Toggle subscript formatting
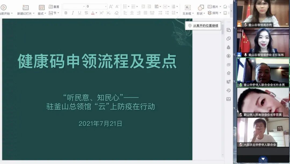The image size is (290, 164). point(108,13)
